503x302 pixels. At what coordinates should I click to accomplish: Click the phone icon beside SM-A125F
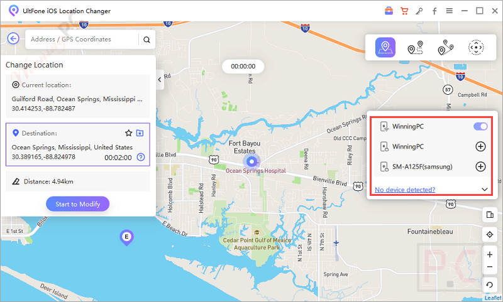(384, 166)
